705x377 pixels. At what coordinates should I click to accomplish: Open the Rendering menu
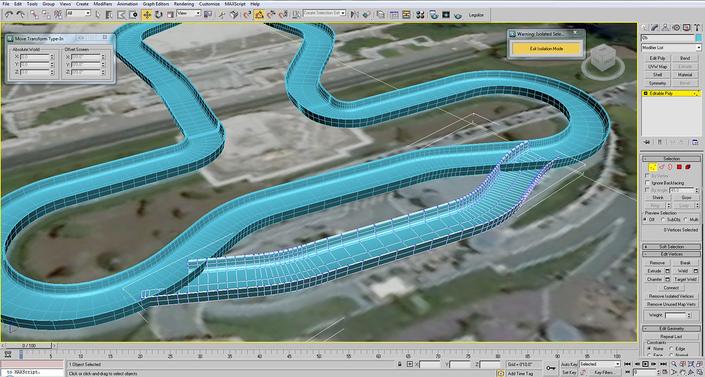(x=183, y=4)
